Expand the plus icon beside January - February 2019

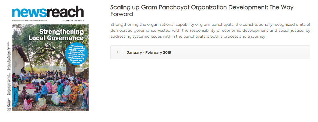click(x=117, y=52)
